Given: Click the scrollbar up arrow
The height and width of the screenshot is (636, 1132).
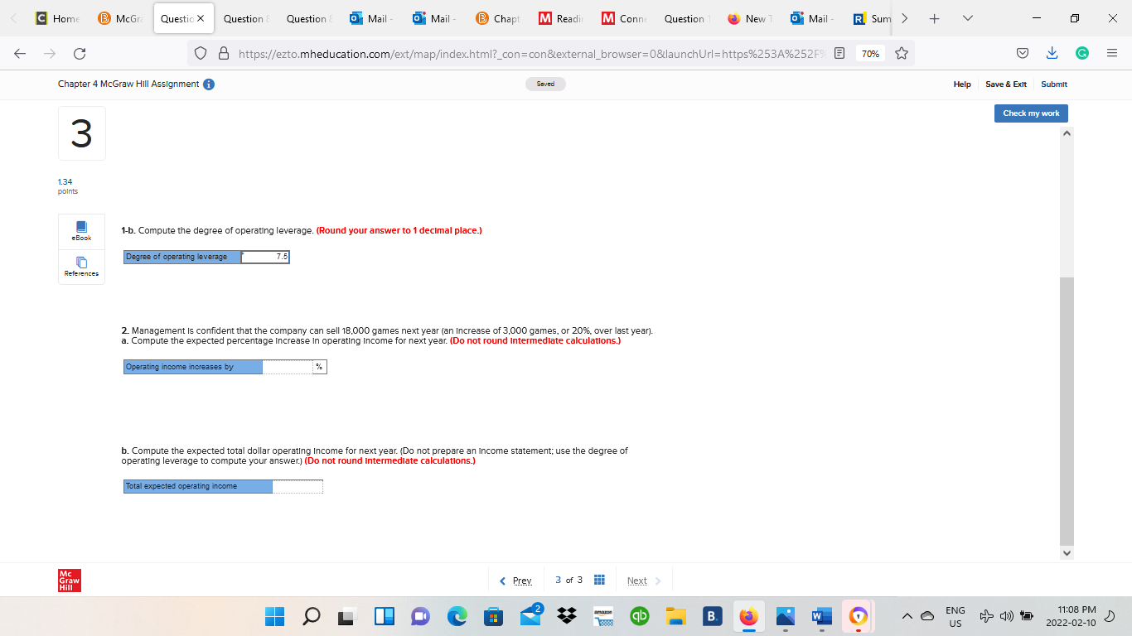Looking at the screenshot, I should 1067,132.
